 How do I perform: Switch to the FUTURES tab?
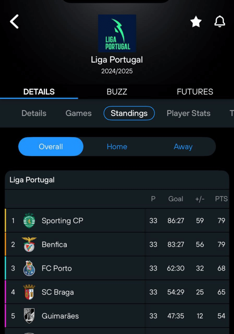click(195, 92)
